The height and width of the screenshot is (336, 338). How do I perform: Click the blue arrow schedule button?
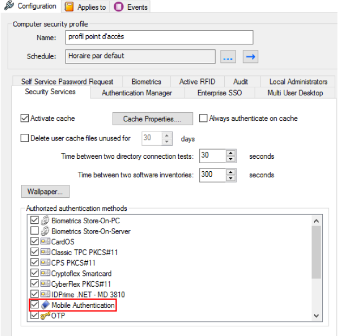[250, 57]
